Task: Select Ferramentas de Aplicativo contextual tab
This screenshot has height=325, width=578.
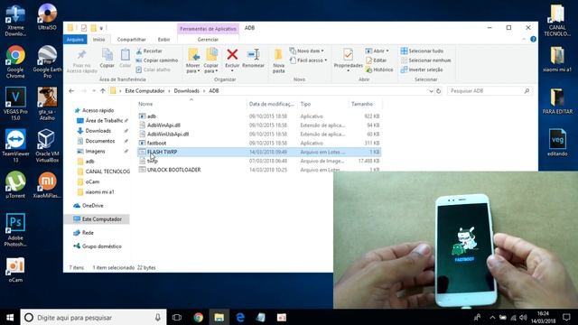Action: click(x=208, y=29)
